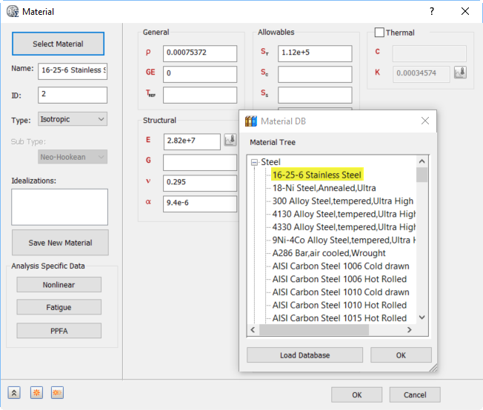Select 4330 Alloy Steel tempered entry

tap(344, 227)
